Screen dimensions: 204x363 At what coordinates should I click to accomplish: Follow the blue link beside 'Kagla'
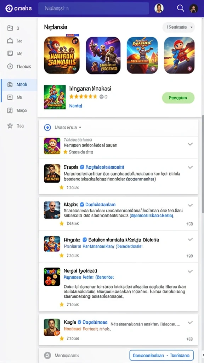click(x=95, y=322)
